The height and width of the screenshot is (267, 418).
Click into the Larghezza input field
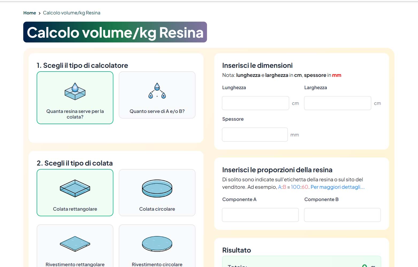[337, 103]
